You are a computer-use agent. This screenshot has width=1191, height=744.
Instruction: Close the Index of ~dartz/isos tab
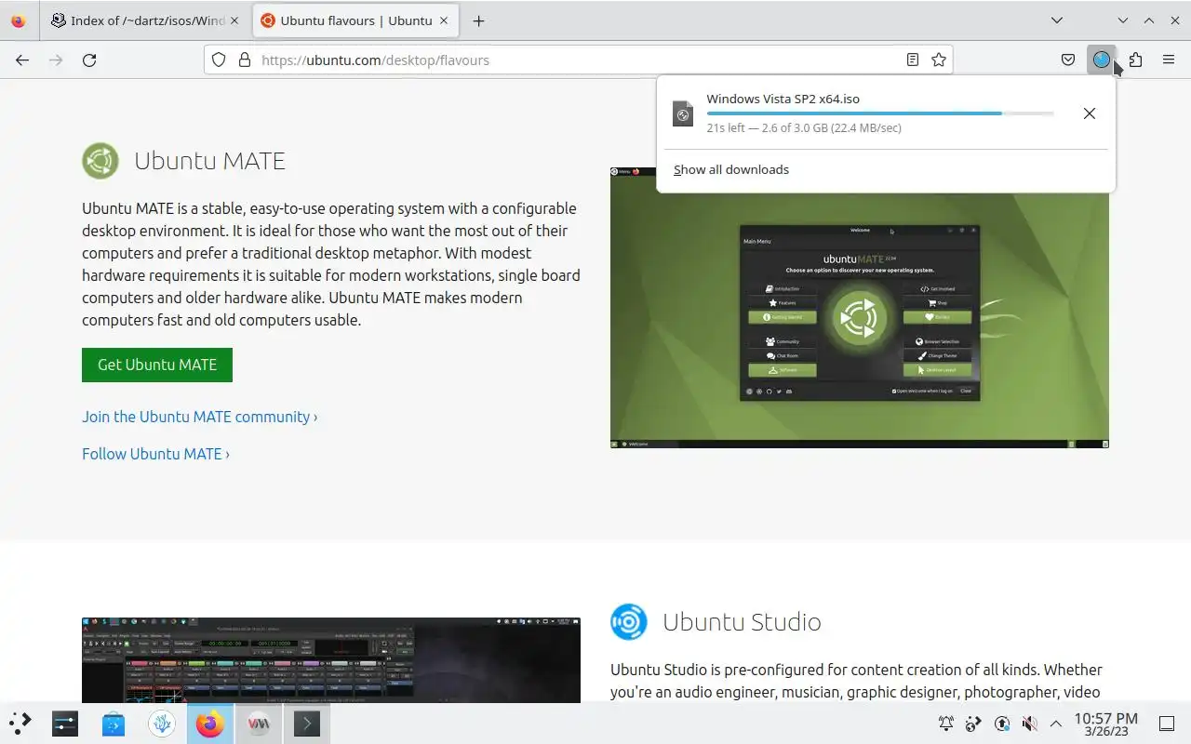pos(234,20)
